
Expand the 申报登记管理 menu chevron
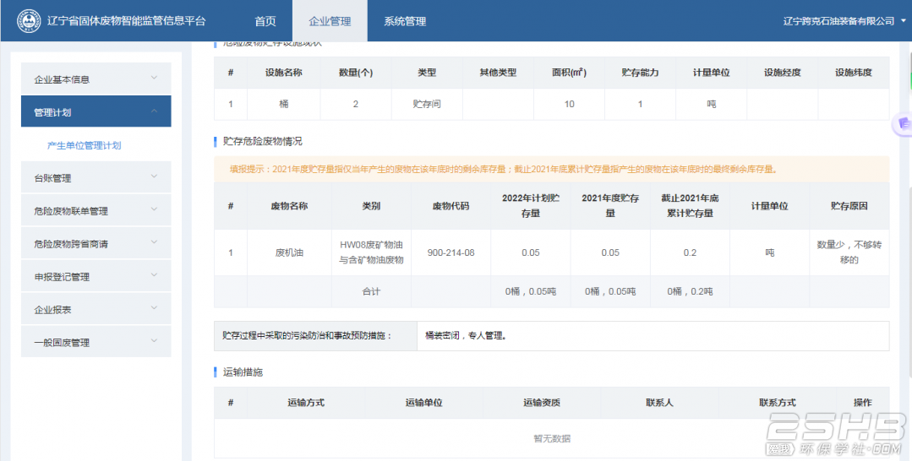click(154, 275)
